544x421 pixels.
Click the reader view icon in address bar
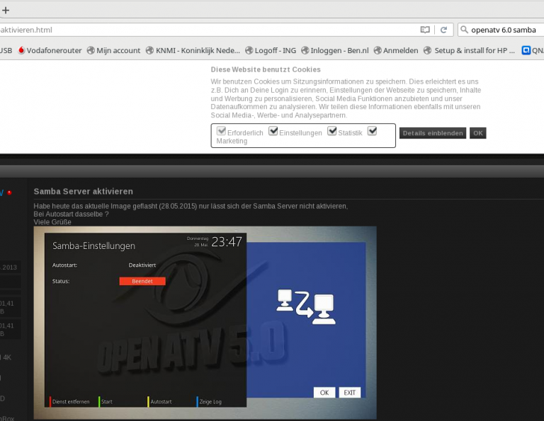tap(425, 30)
